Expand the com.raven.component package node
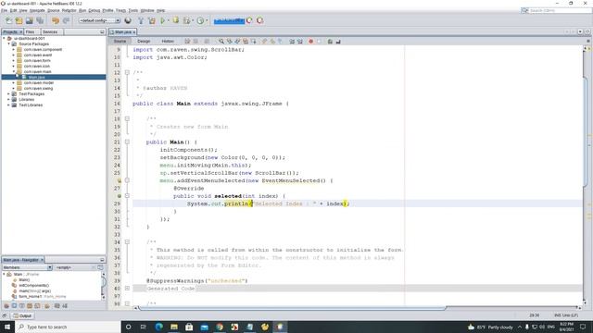Screen dimensions: 593x333 tap(14, 49)
